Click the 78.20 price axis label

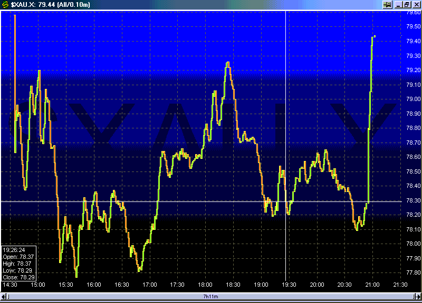pos(414,215)
